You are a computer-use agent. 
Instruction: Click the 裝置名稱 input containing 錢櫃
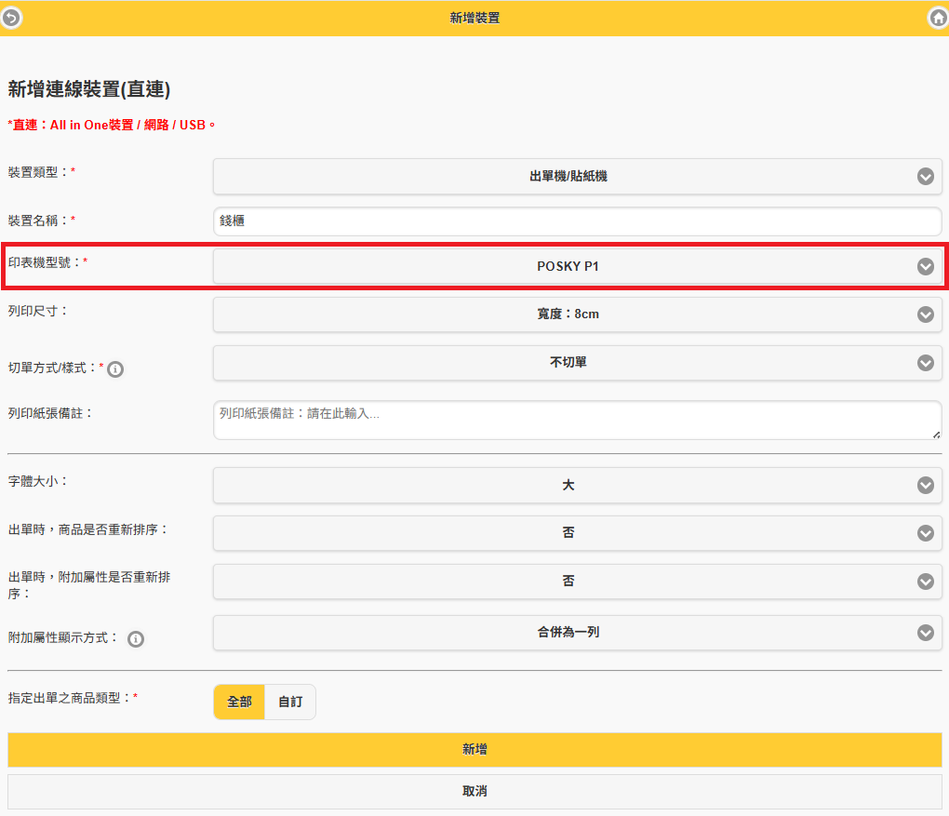click(x=577, y=221)
